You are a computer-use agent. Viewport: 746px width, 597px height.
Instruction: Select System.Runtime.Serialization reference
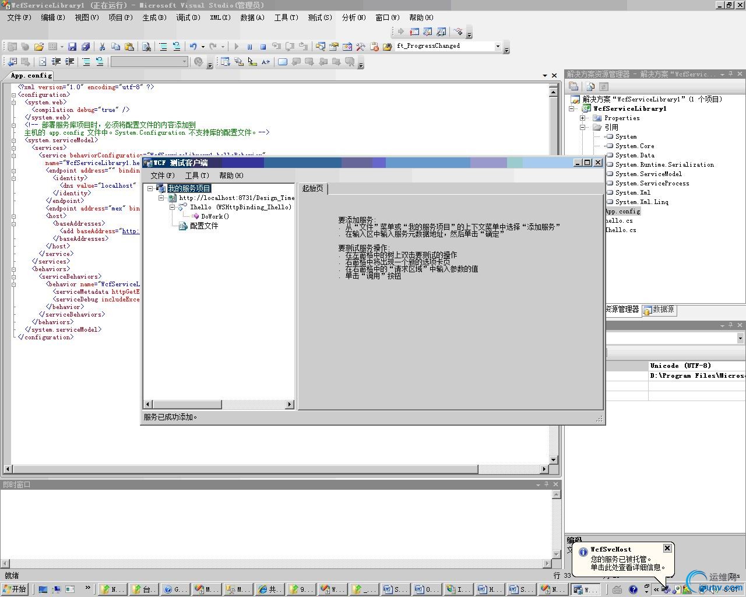[x=664, y=164]
